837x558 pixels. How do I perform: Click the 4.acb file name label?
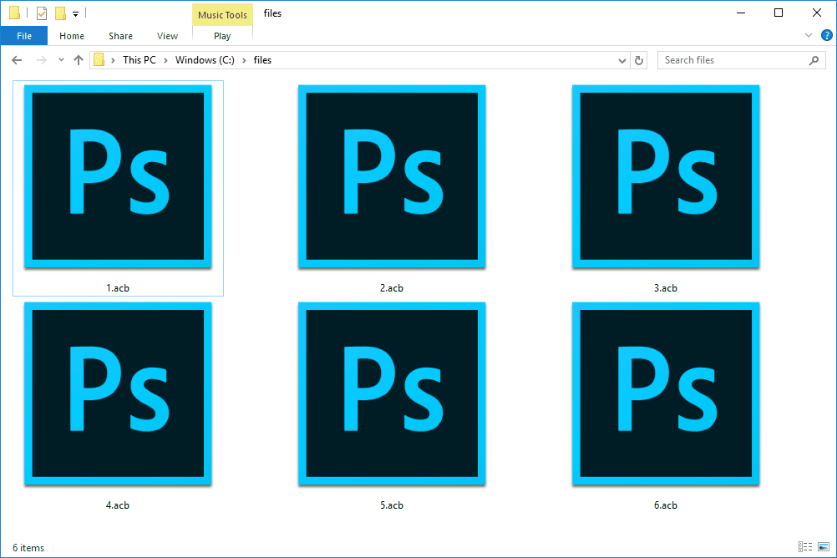[x=118, y=505]
